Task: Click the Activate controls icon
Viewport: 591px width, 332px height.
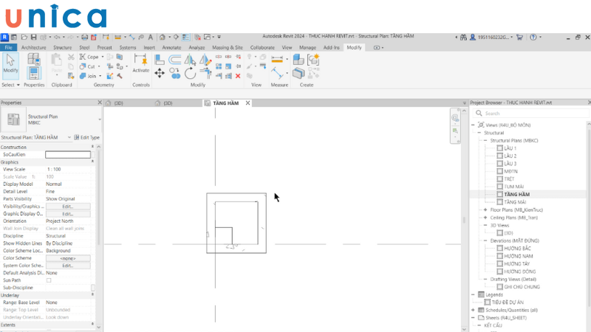Action: coord(140,63)
